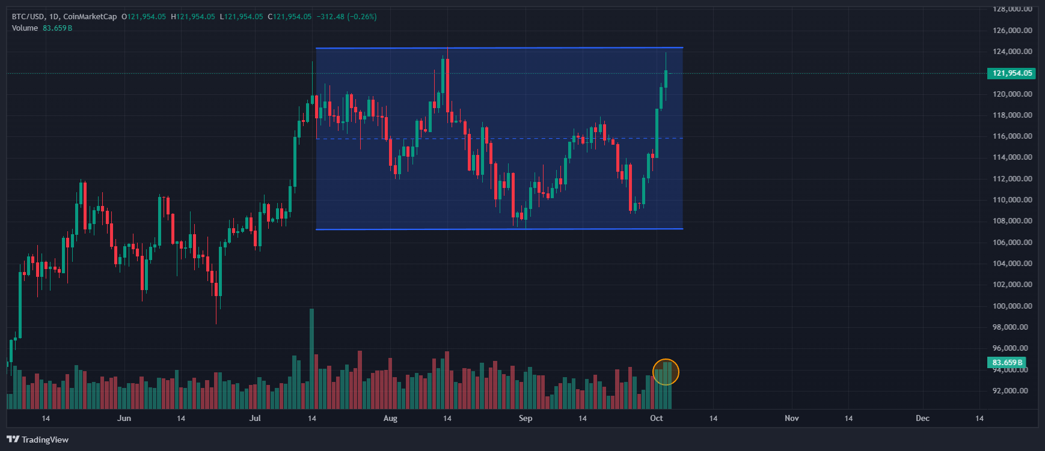Select the orange circle annotation on volume
Viewport: 1045px width, 451px height.
click(666, 372)
